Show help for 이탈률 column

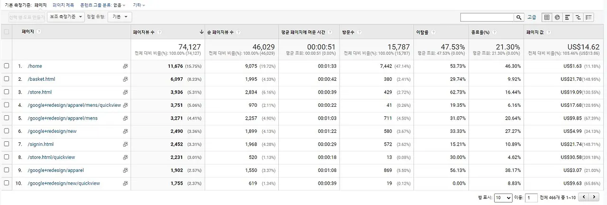[433, 32]
